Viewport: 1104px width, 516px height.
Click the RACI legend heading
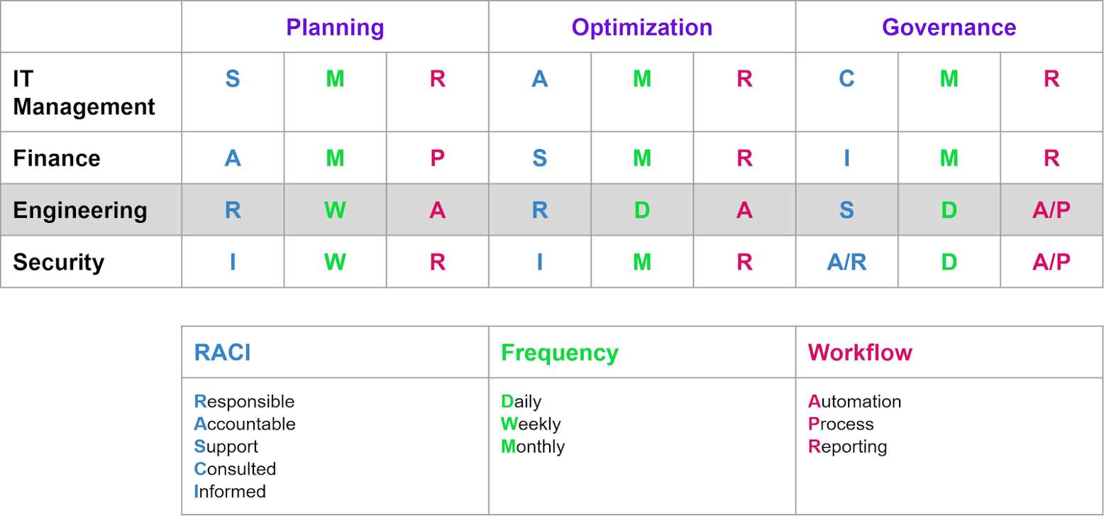pyautogui.click(x=222, y=353)
